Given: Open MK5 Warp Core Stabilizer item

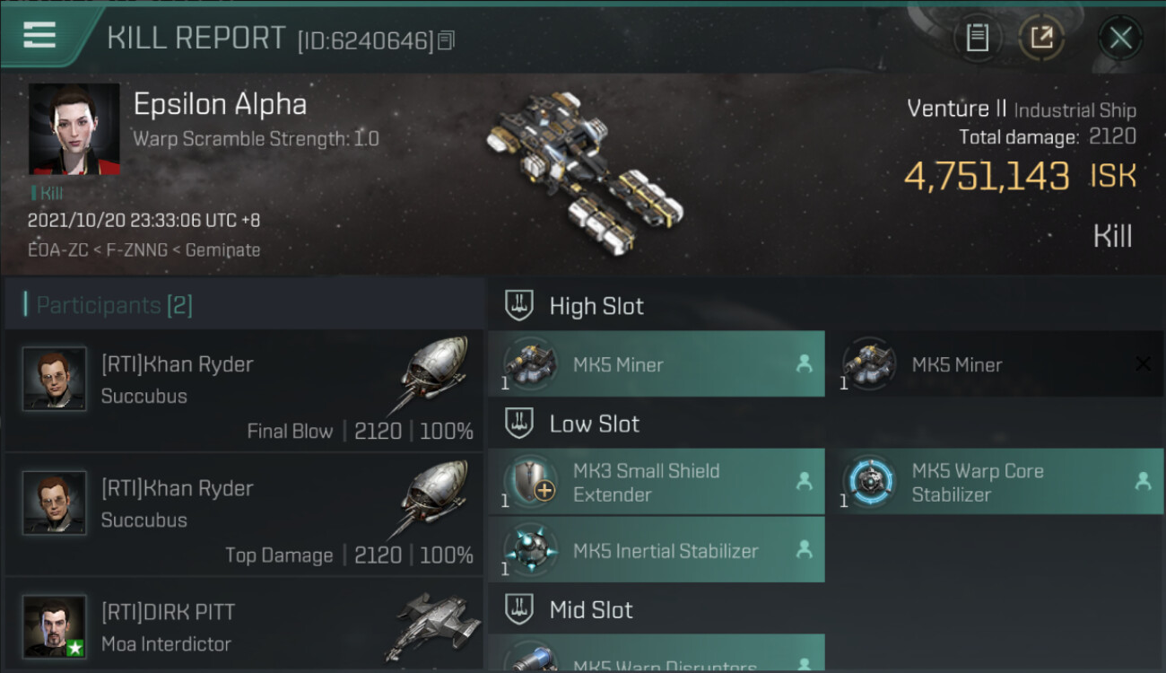Looking at the screenshot, I should coord(996,482).
